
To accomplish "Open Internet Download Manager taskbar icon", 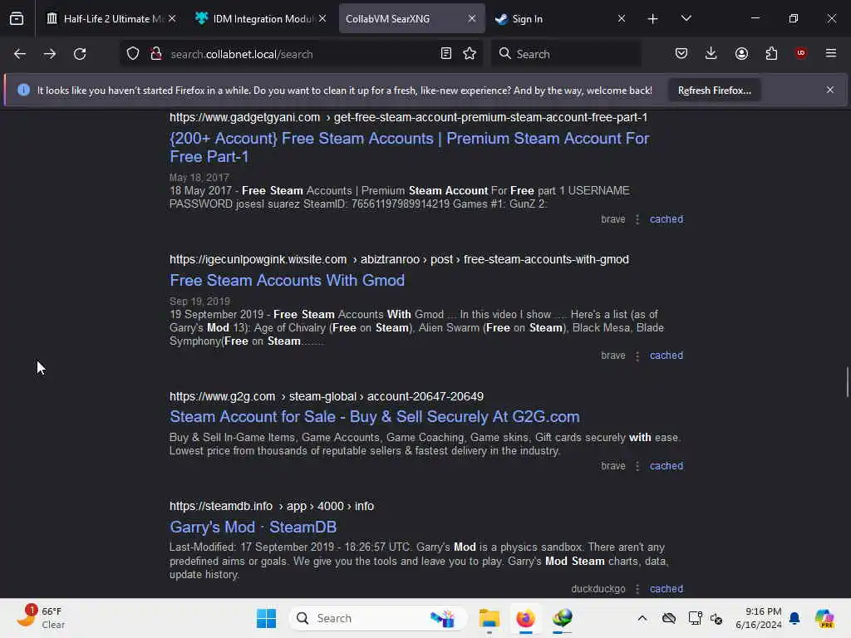I will [x=563, y=618].
